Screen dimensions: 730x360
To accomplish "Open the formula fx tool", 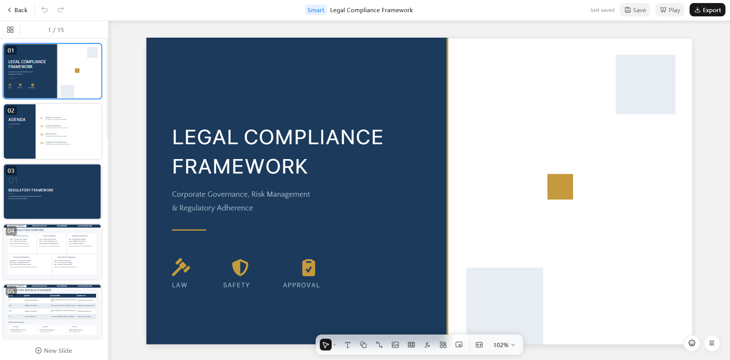I will tap(427, 345).
